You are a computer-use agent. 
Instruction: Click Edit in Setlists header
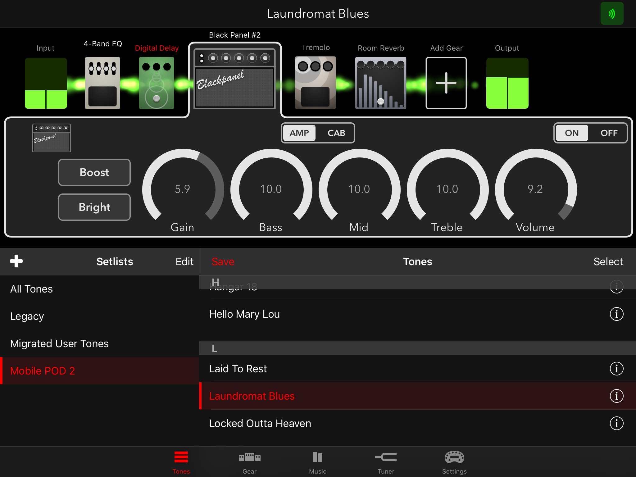tap(184, 261)
